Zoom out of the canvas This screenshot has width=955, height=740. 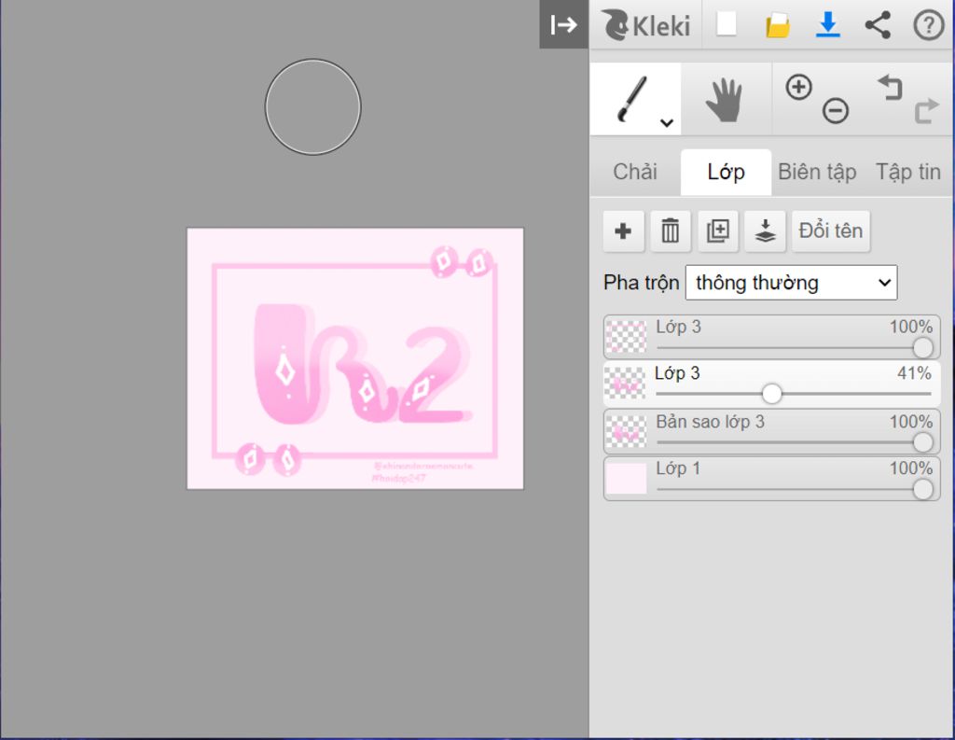tap(835, 111)
